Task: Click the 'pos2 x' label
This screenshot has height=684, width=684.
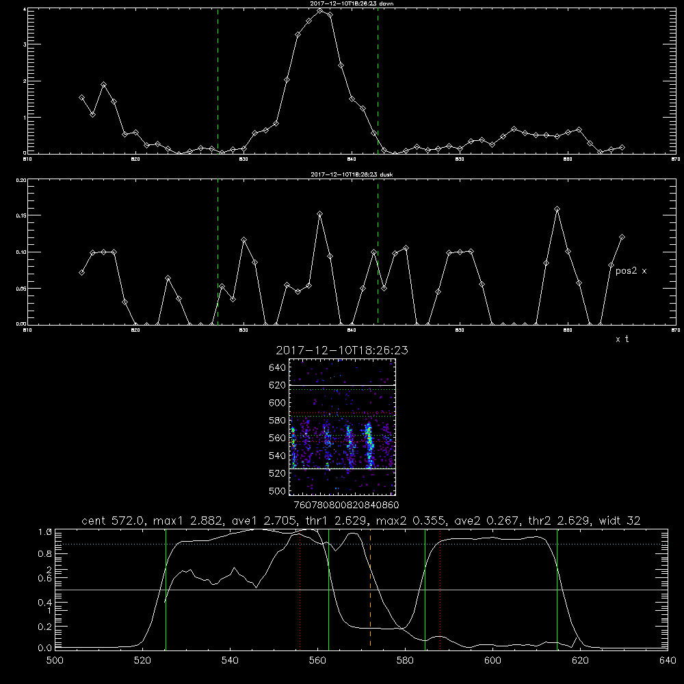Action: 631,271
